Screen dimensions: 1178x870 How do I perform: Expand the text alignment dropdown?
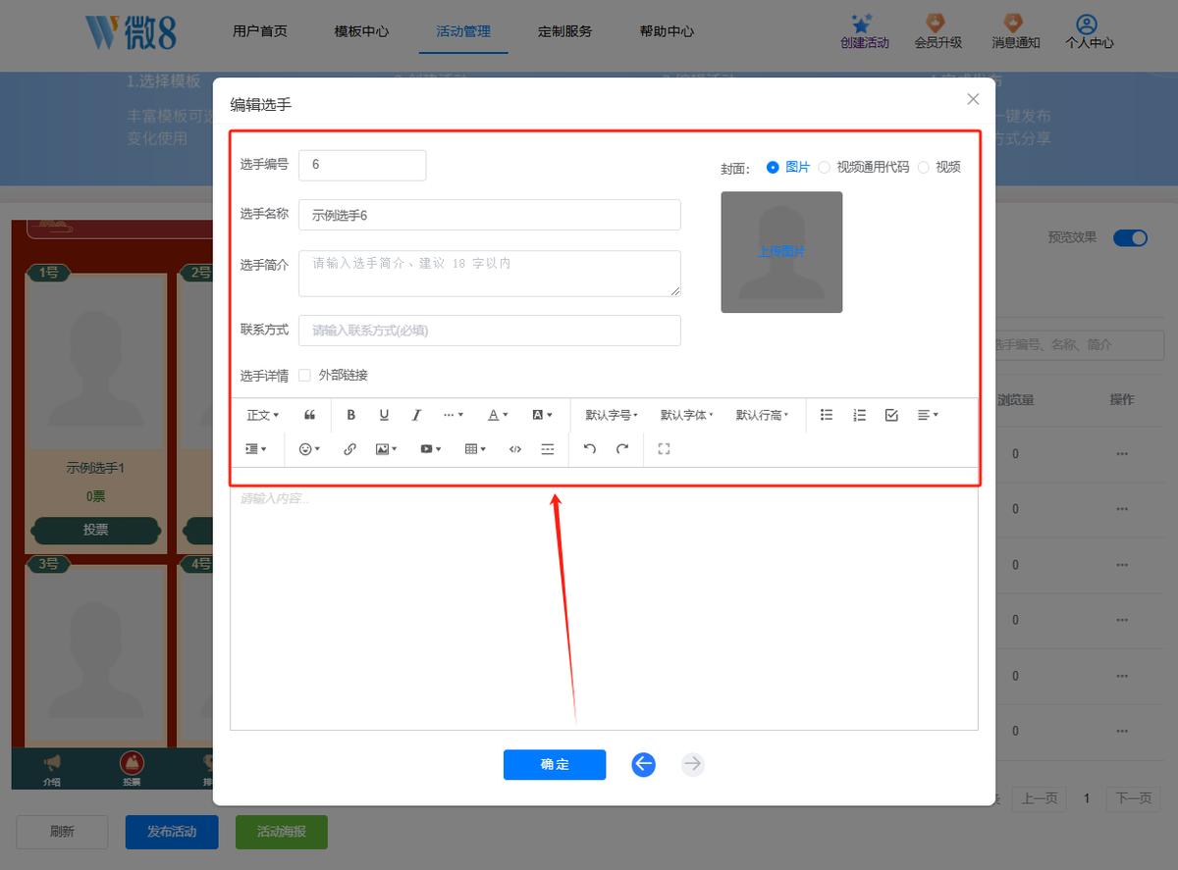[928, 415]
